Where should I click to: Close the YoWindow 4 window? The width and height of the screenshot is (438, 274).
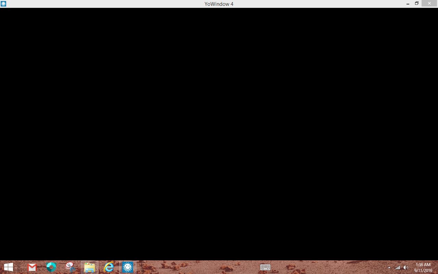[429, 3]
